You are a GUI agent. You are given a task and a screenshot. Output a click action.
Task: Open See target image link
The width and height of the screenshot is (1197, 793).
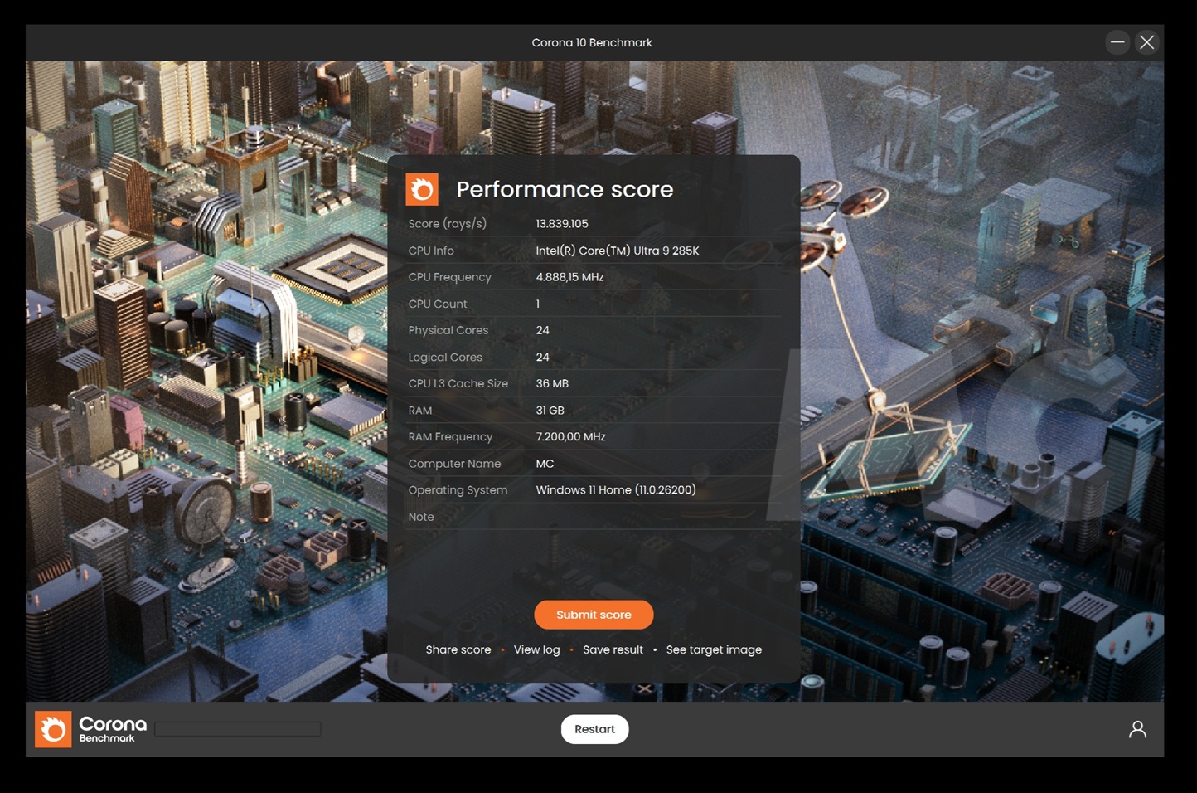[714, 649]
